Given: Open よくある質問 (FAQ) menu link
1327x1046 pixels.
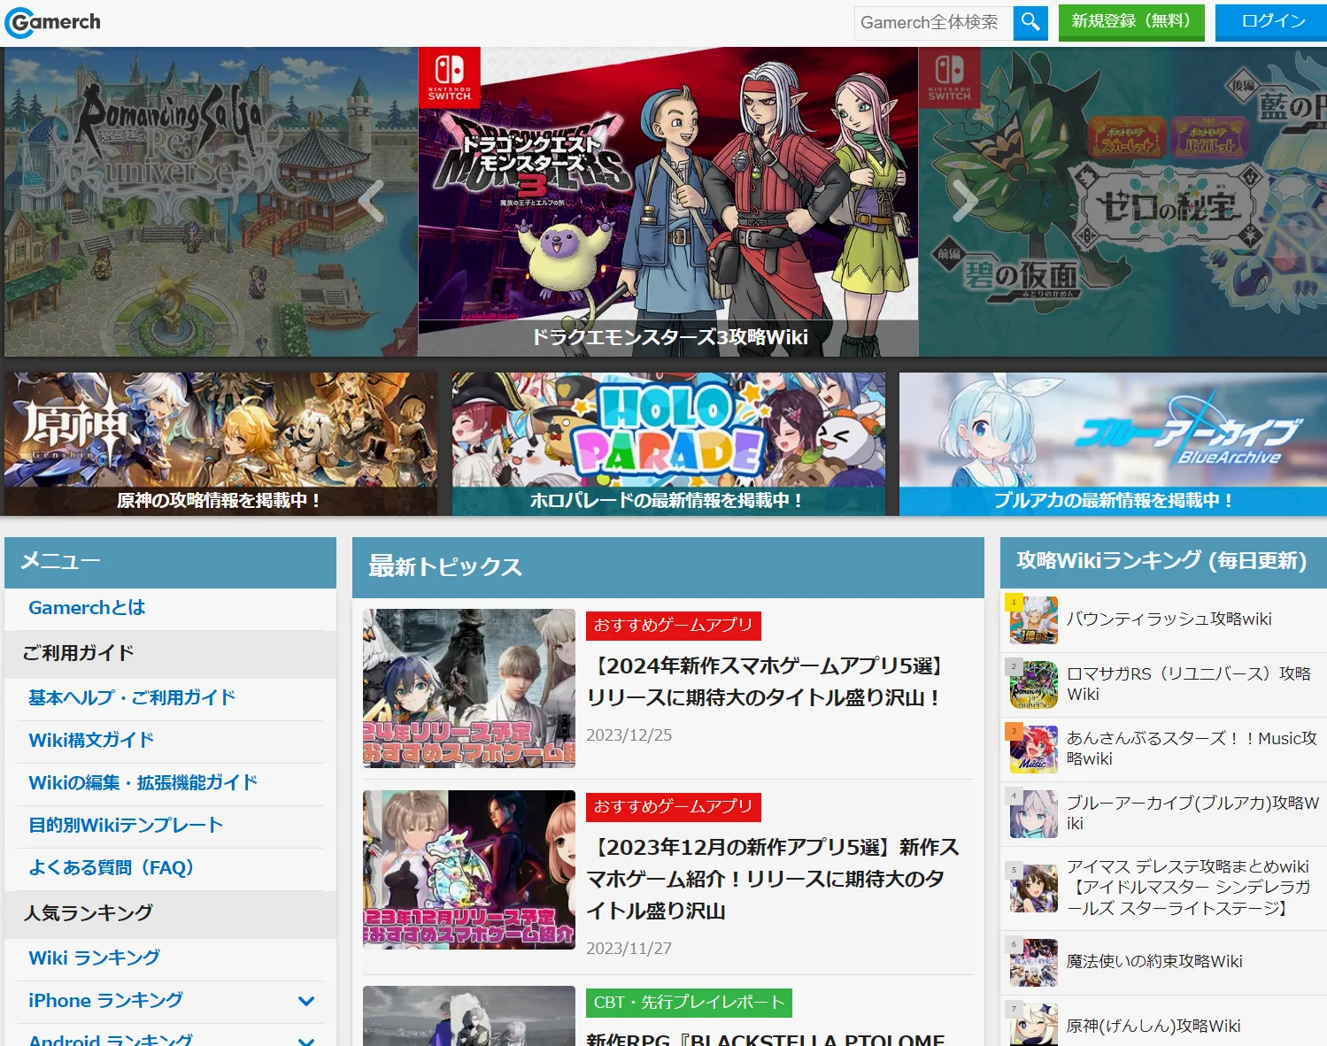Looking at the screenshot, I should pos(111,868).
